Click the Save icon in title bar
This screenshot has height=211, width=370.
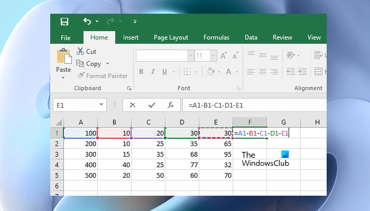64,22
